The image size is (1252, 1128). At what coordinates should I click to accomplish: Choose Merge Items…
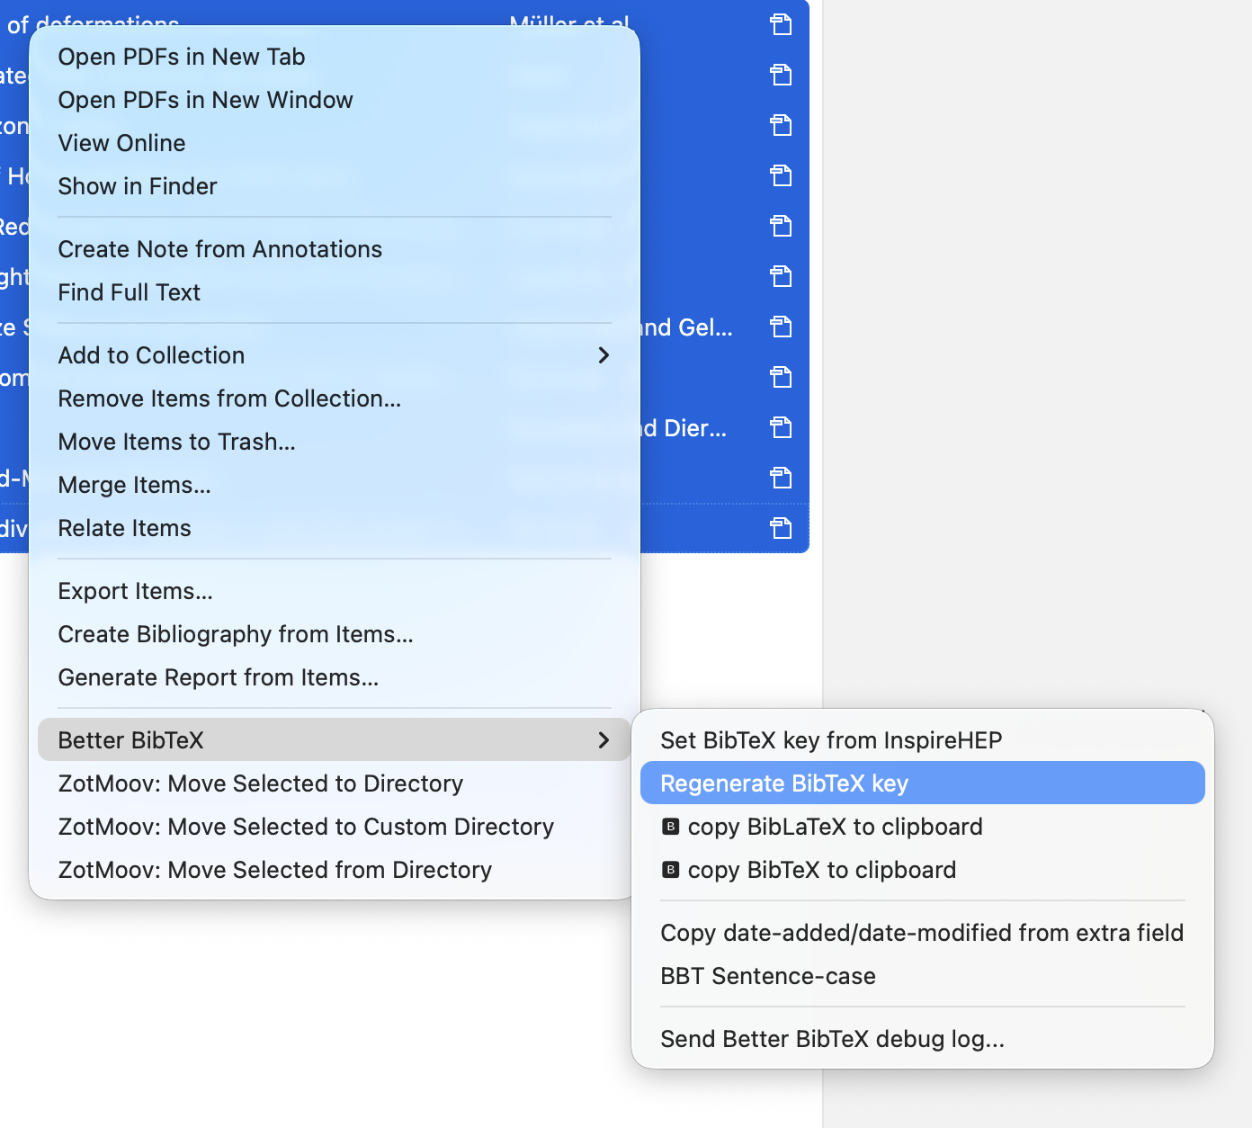(334, 485)
